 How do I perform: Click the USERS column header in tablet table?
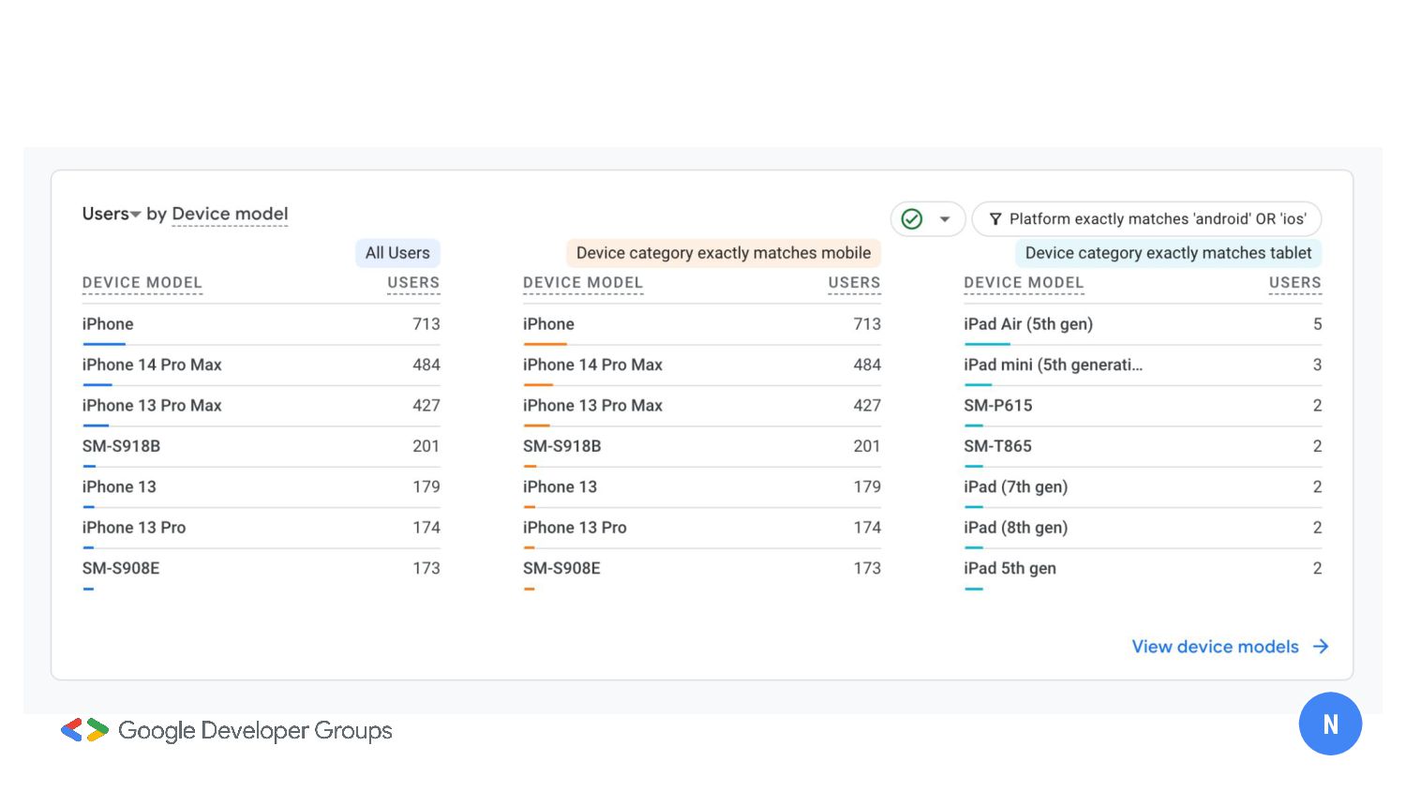(x=1294, y=283)
